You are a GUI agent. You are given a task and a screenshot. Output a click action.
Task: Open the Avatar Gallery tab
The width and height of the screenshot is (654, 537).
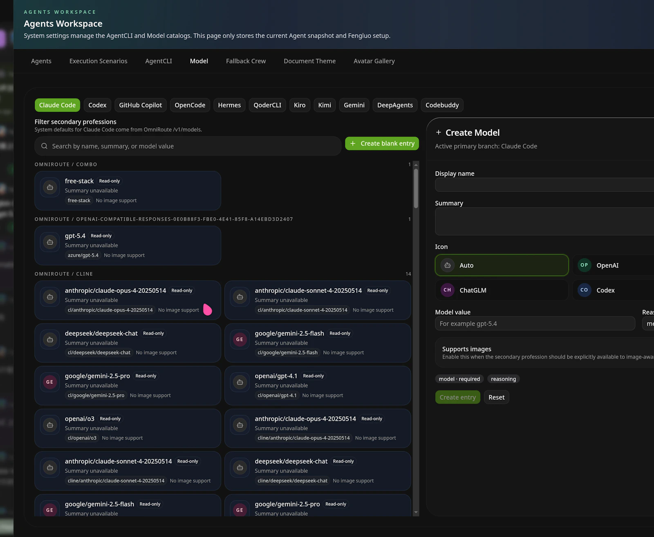(x=374, y=61)
